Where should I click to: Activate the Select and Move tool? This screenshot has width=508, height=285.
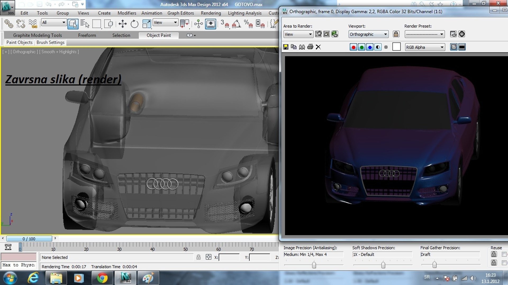click(x=123, y=24)
